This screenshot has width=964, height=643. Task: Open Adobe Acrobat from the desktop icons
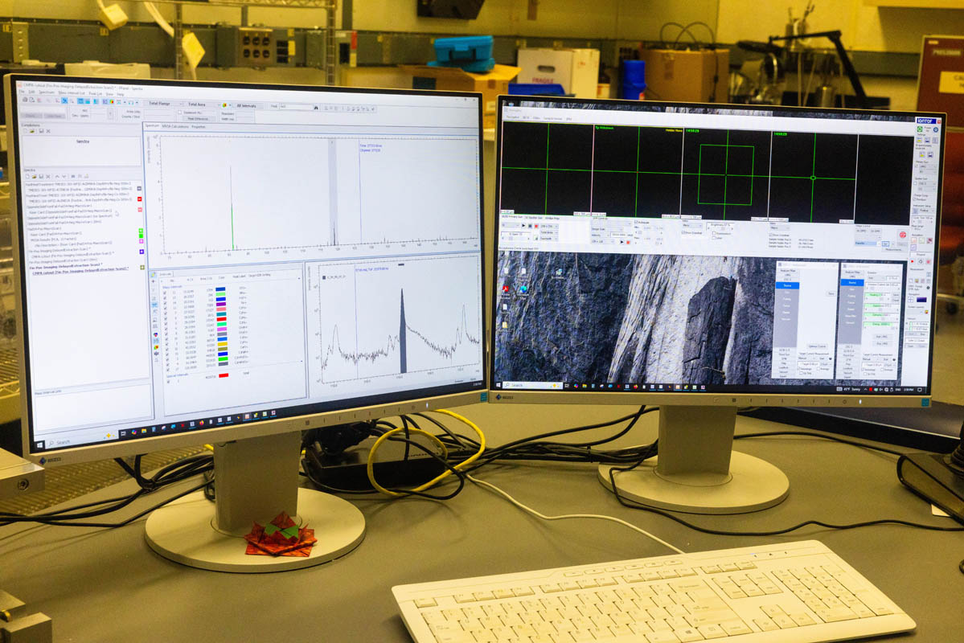(506, 289)
